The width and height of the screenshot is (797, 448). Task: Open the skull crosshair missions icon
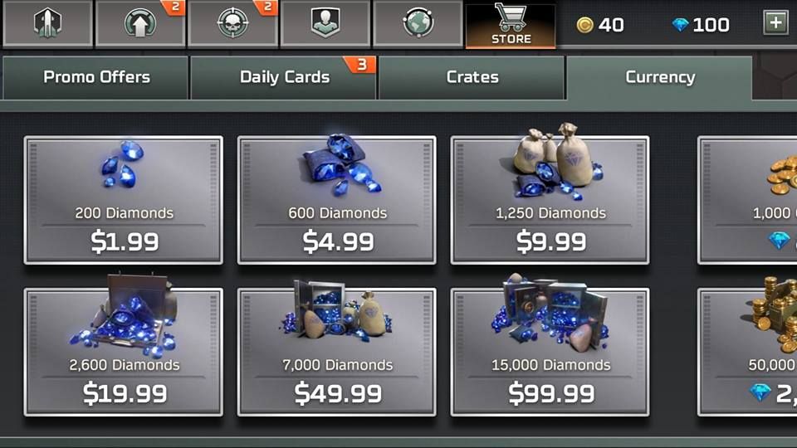(232, 23)
